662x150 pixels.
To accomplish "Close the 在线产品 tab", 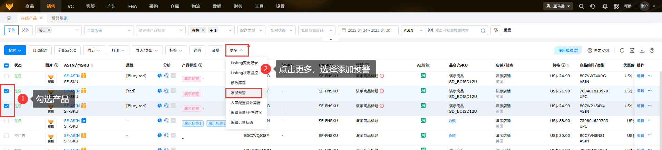I will [41, 18].
